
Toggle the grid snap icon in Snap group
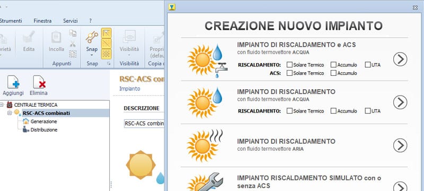click(x=107, y=54)
